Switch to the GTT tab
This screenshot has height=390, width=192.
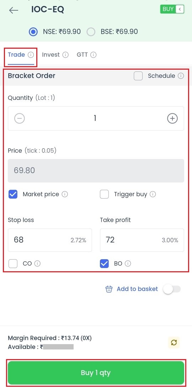pos(82,55)
